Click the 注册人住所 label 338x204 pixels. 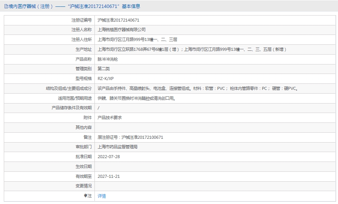tap(82, 39)
